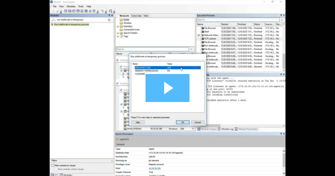Image resolution: width=335 pixels, height=176 pixels.
Task: Open the 10.10.10.191 host link
Action: (155, 168)
